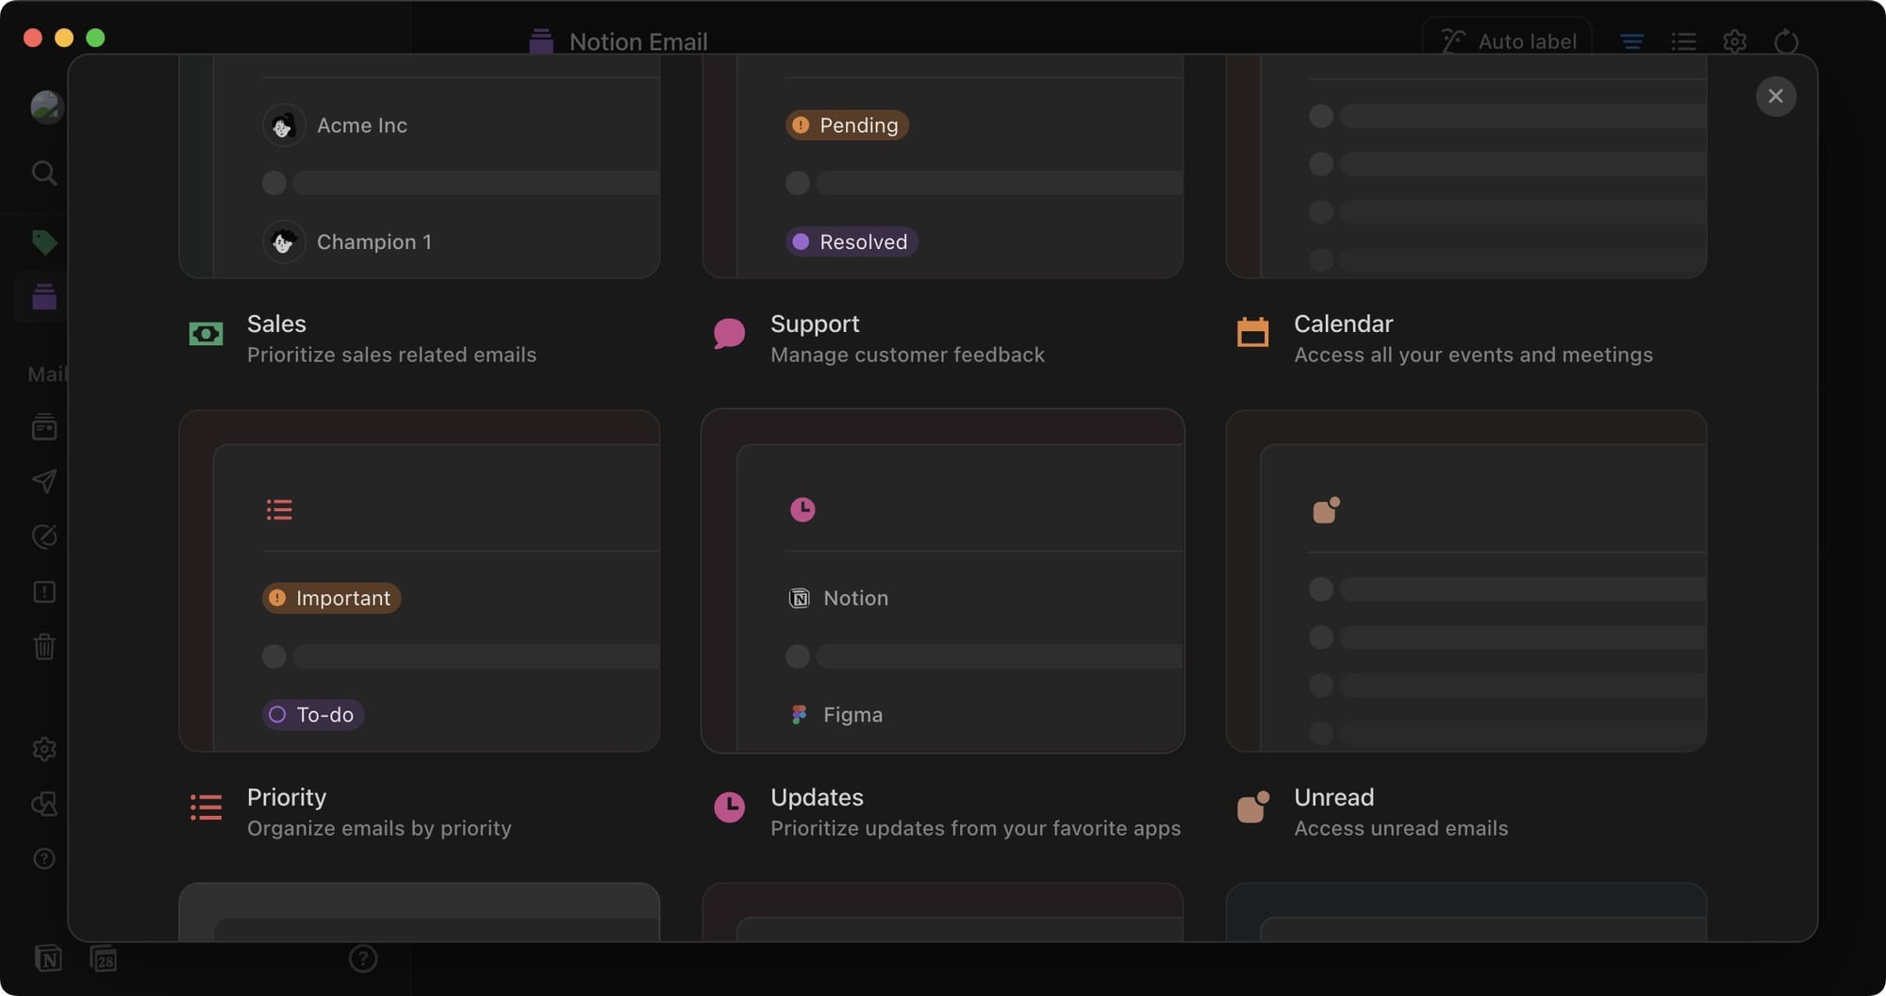Open the Priority template preview card
Image resolution: width=1886 pixels, height=996 pixels.
click(420, 581)
